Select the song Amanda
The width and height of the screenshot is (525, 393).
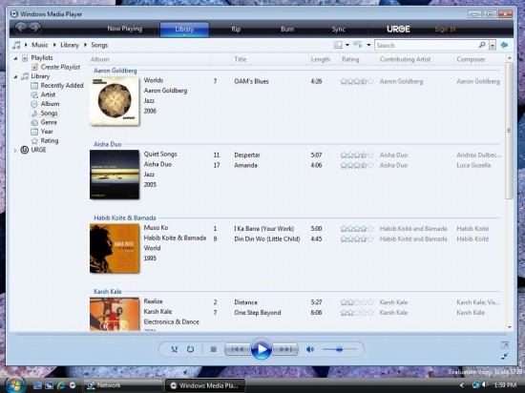[245, 165]
